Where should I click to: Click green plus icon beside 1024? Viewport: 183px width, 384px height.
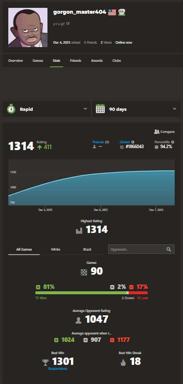[56, 340]
